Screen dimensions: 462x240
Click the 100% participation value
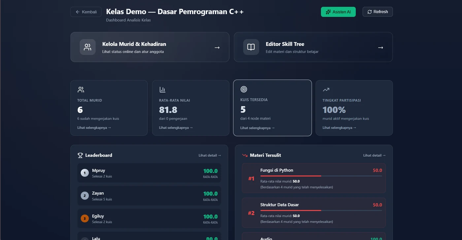pos(334,110)
